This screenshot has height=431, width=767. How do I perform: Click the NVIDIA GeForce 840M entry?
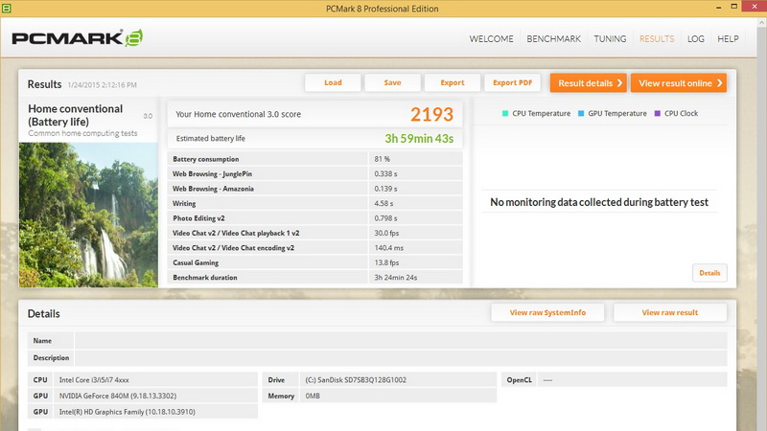[x=155, y=396]
